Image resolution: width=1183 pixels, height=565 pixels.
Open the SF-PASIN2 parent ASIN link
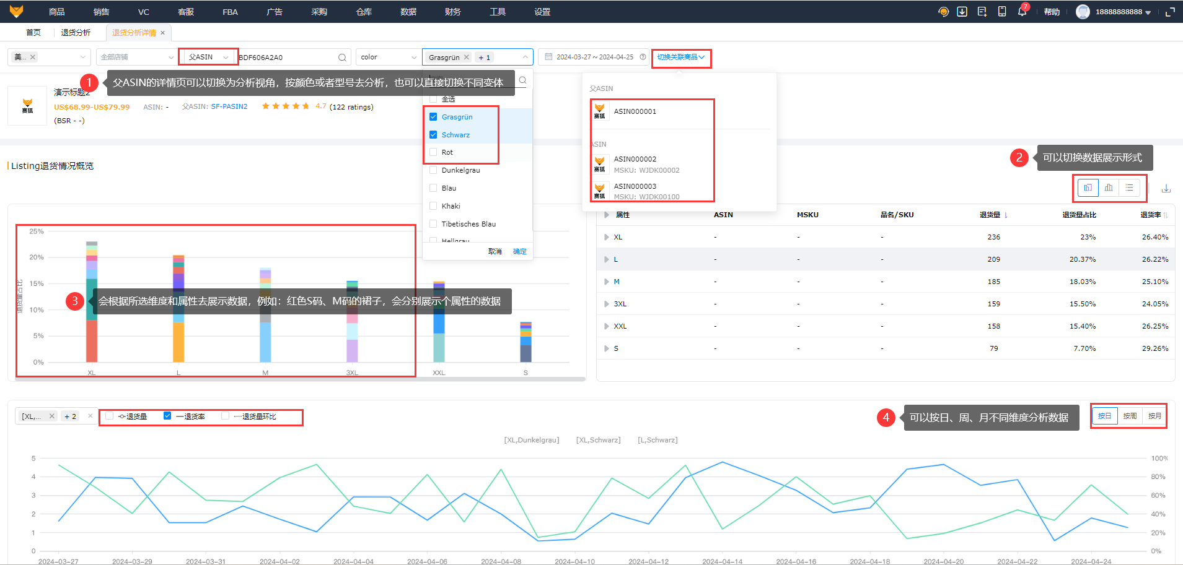point(229,106)
